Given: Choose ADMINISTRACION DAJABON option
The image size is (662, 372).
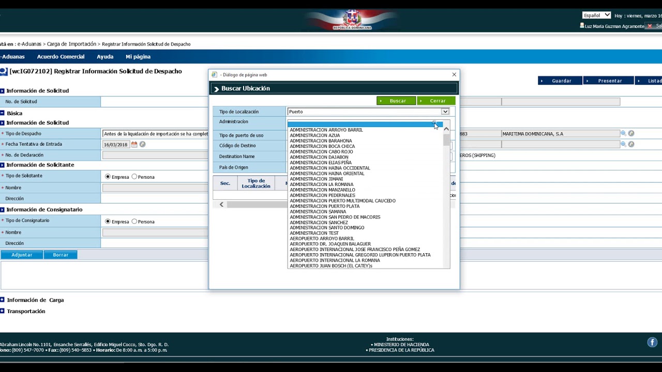Looking at the screenshot, I should point(319,157).
